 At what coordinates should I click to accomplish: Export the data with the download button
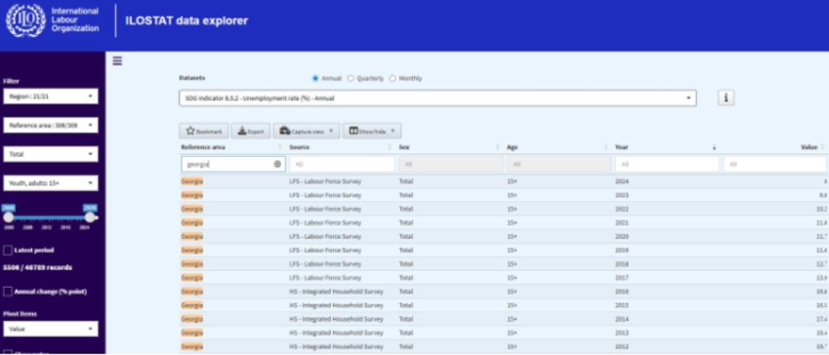tap(251, 131)
